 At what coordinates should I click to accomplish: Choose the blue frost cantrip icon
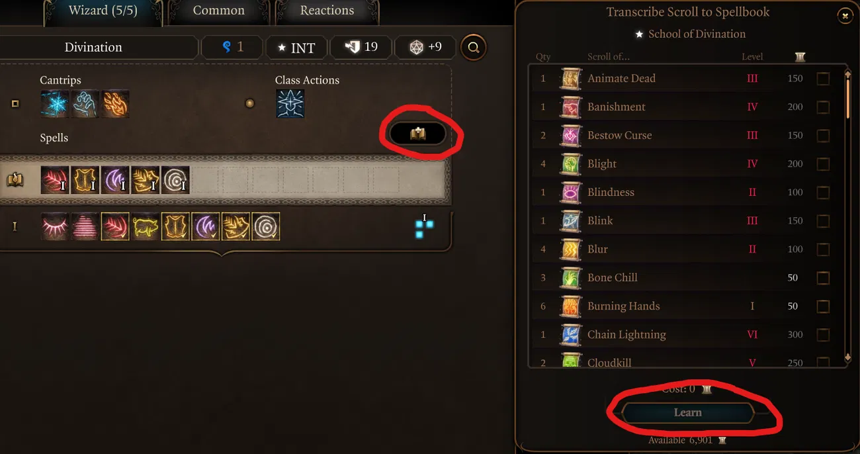coord(54,104)
